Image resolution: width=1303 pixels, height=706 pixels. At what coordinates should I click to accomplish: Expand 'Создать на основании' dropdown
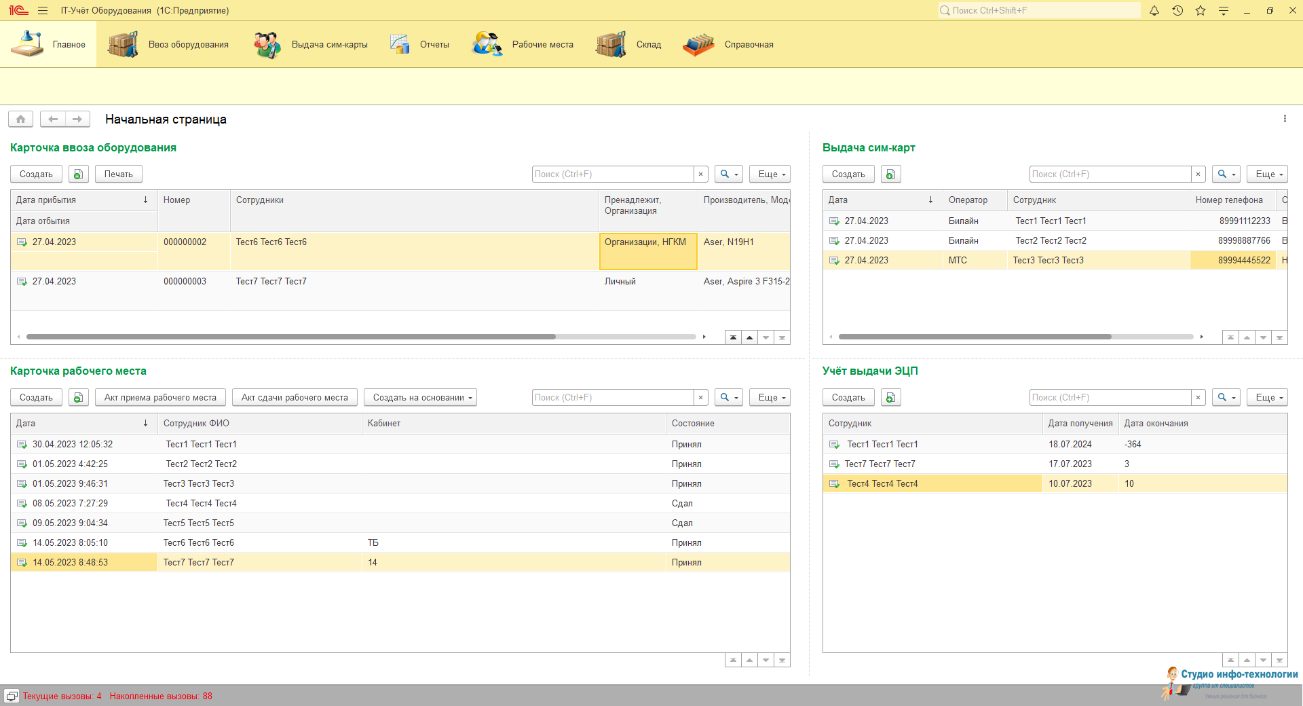[420, 398]
